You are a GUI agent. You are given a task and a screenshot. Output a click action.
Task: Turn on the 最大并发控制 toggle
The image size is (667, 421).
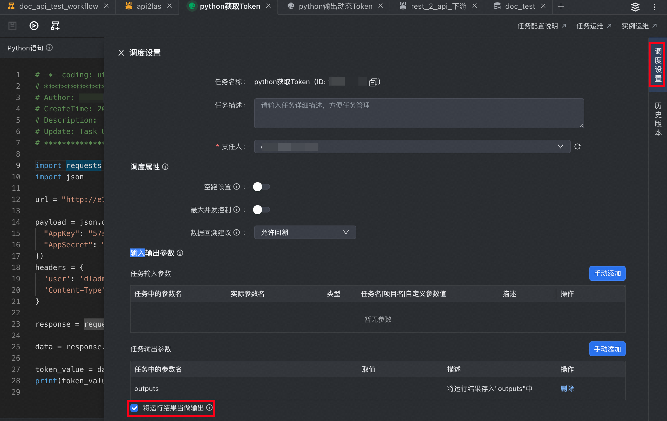[x=261, y=210]
